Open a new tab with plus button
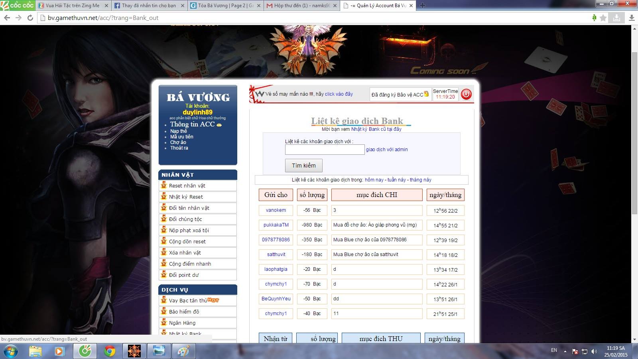 tap(423, 6)
